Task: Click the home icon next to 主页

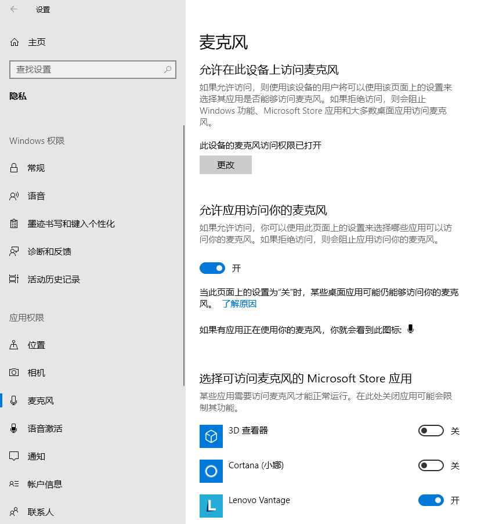Action: 15,42
